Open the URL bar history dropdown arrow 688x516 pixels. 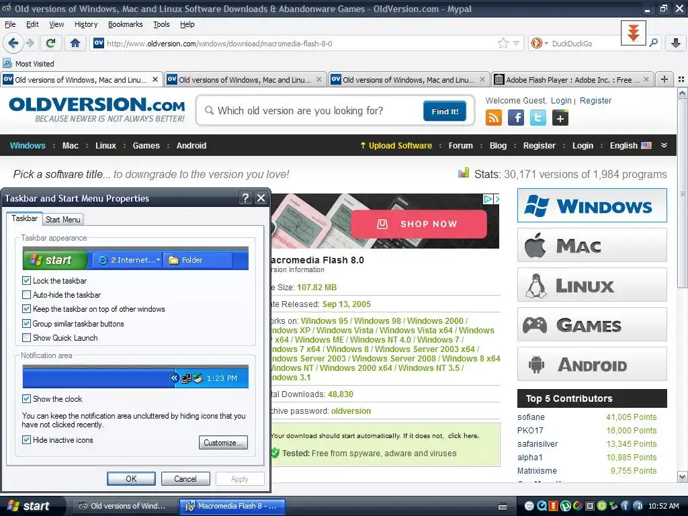517,43
